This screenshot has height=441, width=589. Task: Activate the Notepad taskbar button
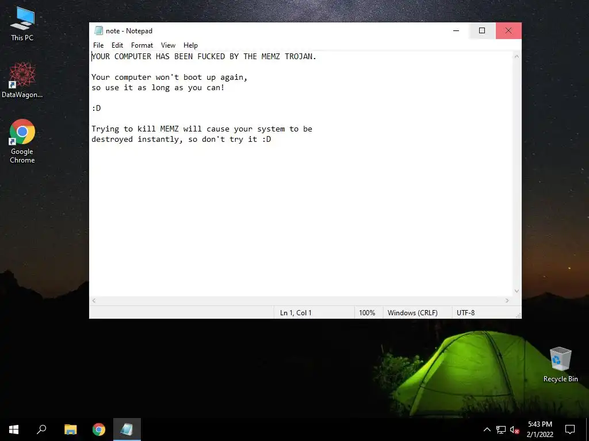[x=127, y=430]
